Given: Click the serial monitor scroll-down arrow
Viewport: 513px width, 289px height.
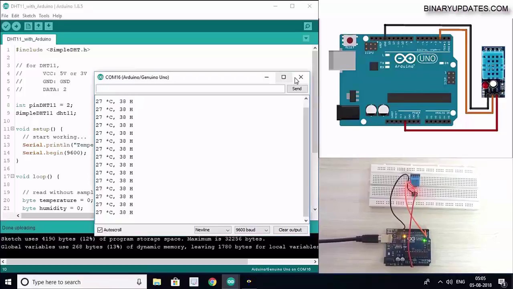Looking at the screenshot, I should 306,220.
